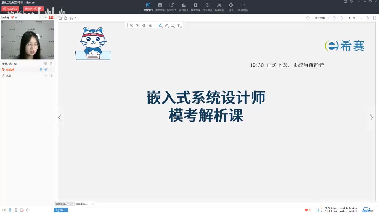379x213 pixels.
Task: Toggle 陈婉晴 webcam
Action: tap(46, 70)
